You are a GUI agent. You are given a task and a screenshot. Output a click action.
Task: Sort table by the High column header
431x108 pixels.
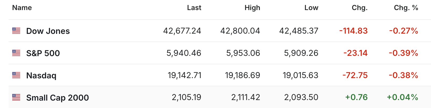pos(252,8)
